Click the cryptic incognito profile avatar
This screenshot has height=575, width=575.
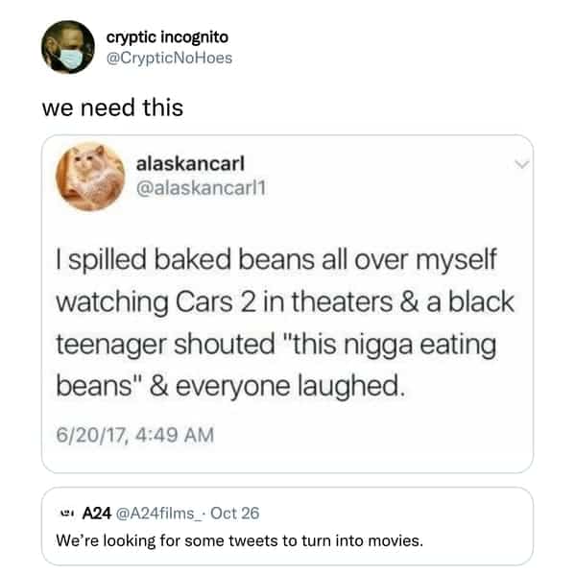pos(68,47)
